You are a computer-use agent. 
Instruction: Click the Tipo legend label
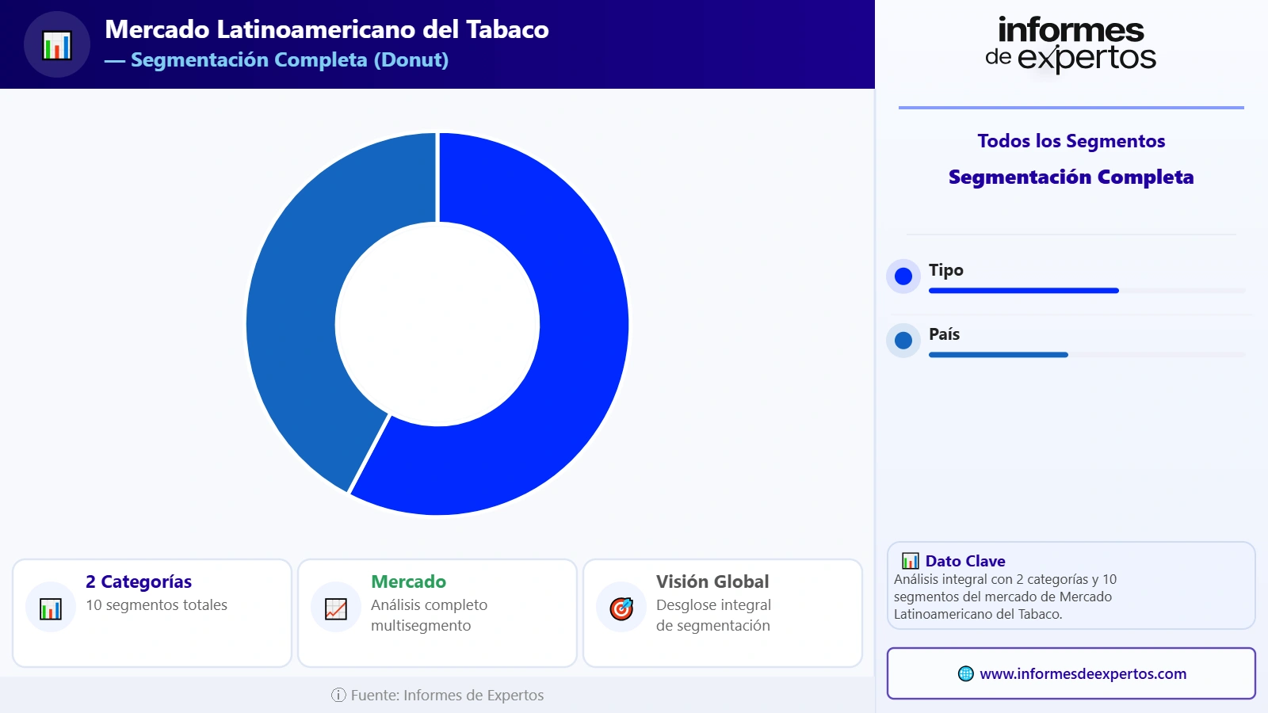point(946,270)
